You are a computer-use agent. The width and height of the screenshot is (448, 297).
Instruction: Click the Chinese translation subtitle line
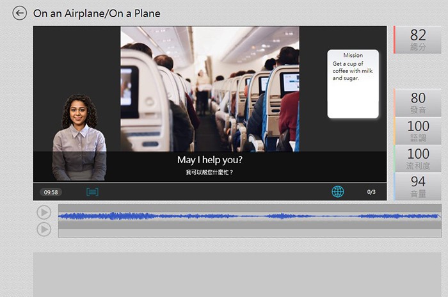tap(210, 173)
